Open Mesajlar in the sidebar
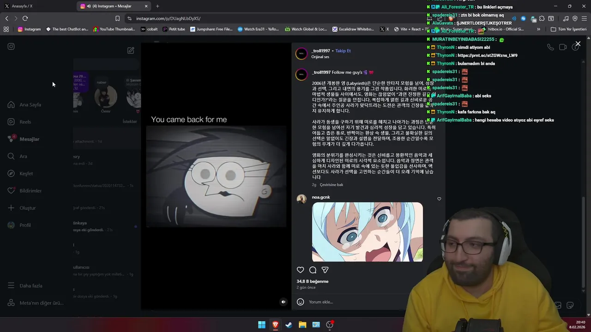This screenshot has height=332, width=591. point(24,139)
